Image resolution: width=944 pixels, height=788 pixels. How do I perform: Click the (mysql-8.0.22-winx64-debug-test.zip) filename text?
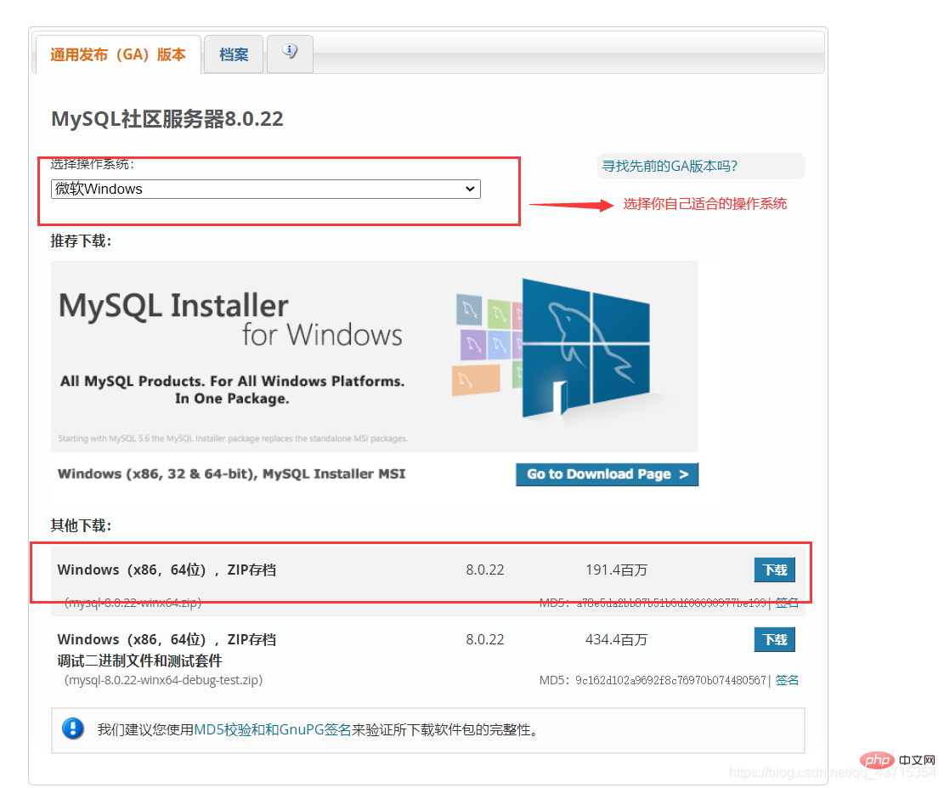pos(163,680)
